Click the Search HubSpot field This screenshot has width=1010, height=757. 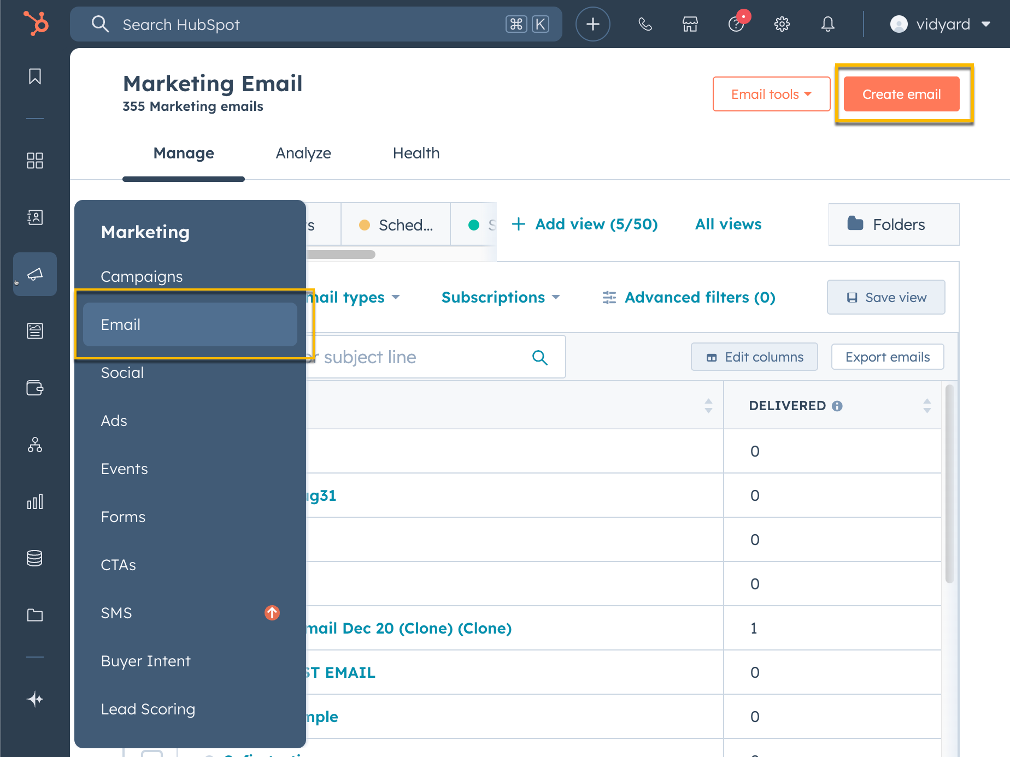click(316, 24)
